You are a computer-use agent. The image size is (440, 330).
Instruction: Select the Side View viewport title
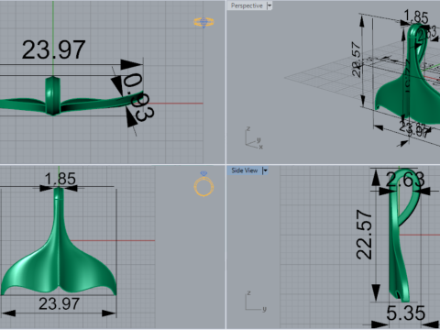coord(245,170)
